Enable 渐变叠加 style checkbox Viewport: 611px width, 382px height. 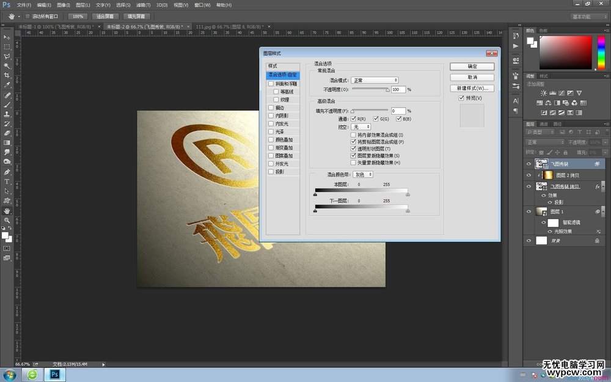[x=271, y=148]
